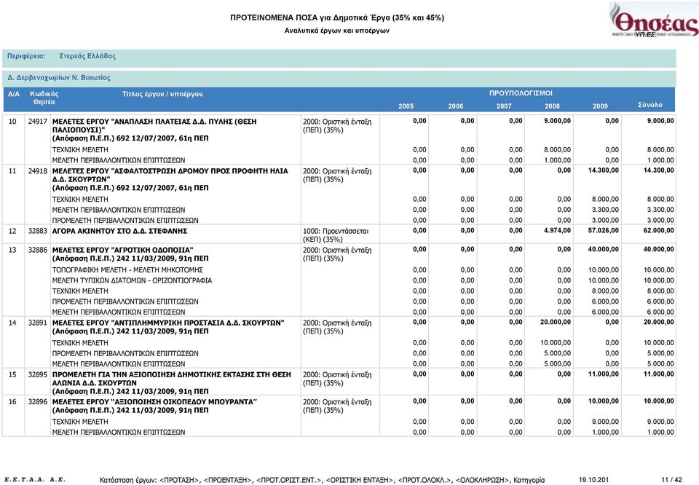The image size is (699, 485).
Task: Select project code 32883
Action: [37, 232]
